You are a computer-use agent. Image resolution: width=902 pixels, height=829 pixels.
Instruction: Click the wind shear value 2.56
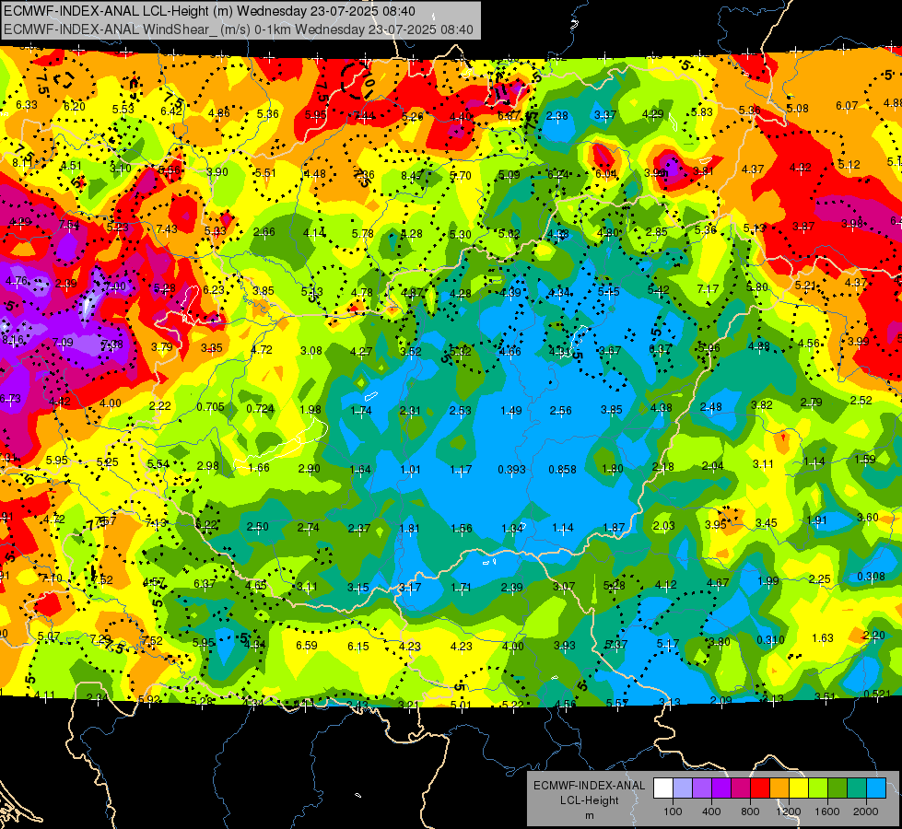pos(561,410)
